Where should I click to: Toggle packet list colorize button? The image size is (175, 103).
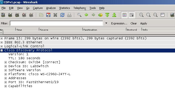[124, 15]
